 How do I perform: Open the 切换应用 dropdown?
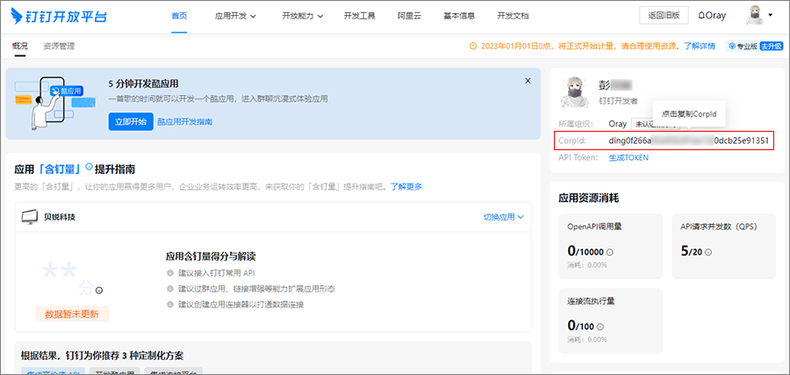coord(504,217)
